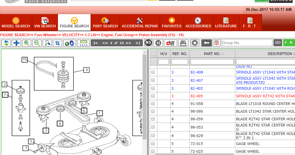Click the NS round icon
This screenshot has width=295, height=155.
click(149, 43)
